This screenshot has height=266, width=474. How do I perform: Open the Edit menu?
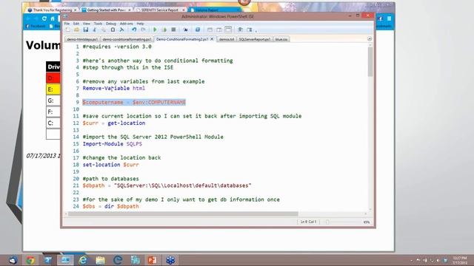76,24
